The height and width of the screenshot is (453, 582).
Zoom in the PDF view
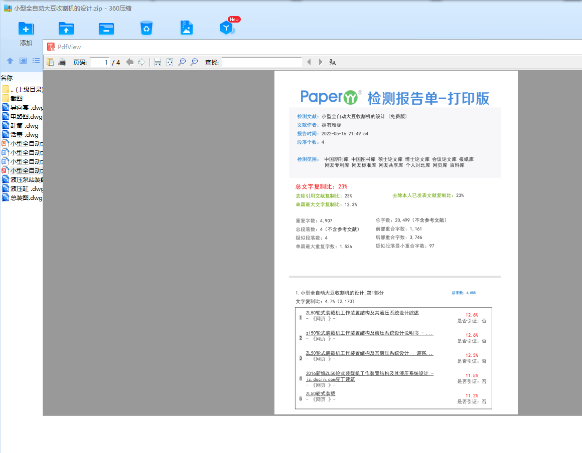(194, 62)
